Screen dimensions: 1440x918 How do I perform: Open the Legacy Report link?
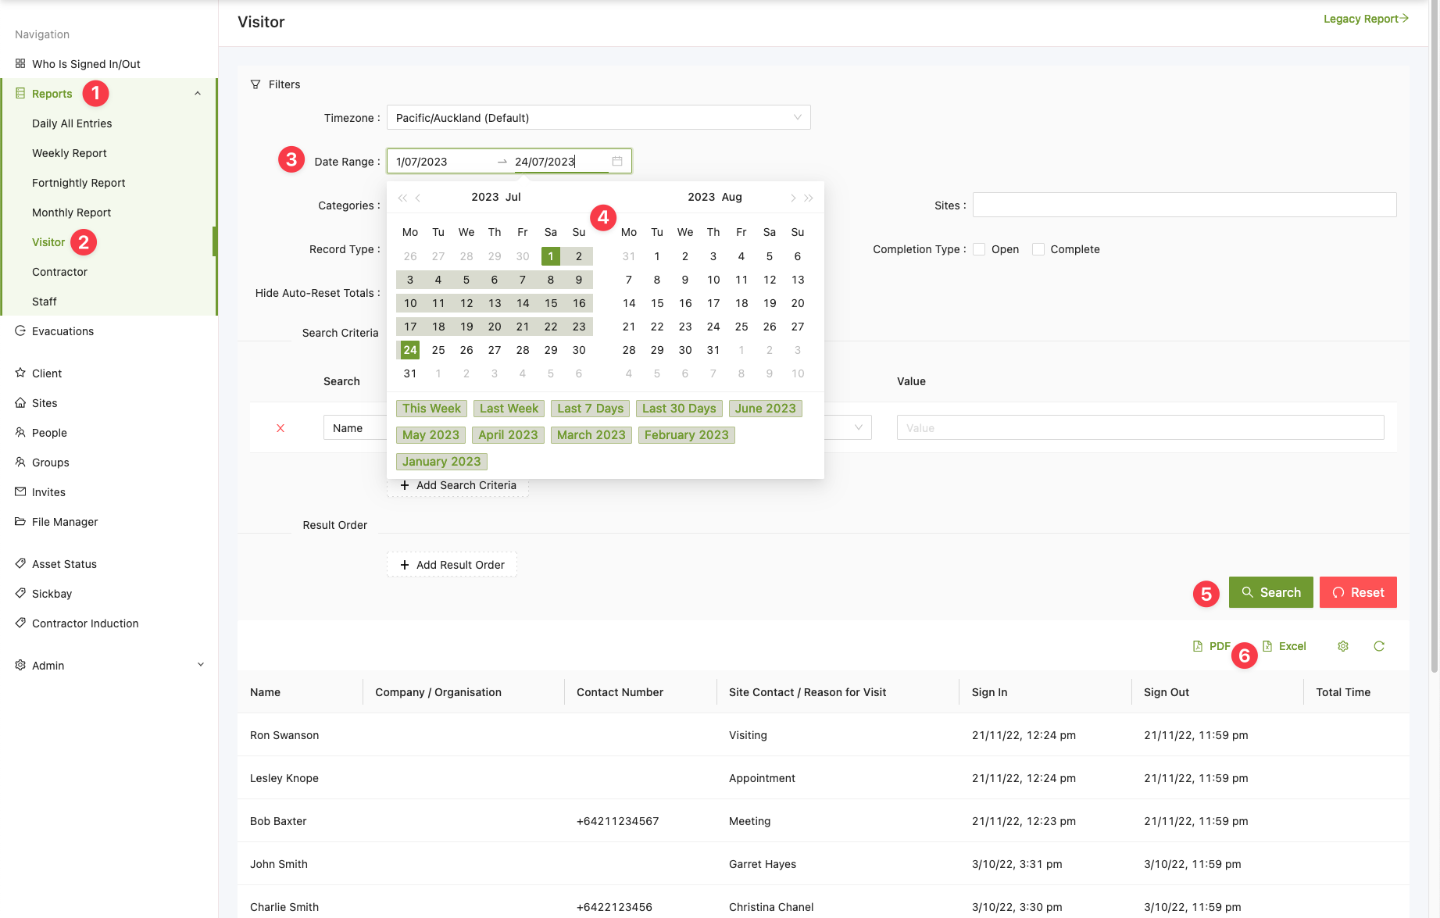point(1365,19)
